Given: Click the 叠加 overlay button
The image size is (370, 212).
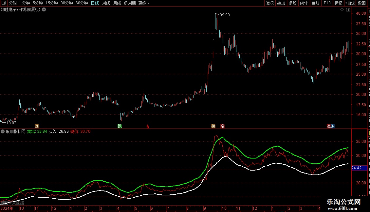Looking at the screenshot, I should 281,3.
